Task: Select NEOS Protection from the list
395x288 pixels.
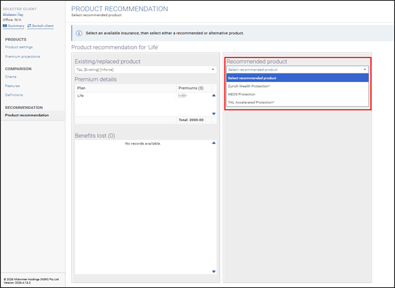Action: [x=241, y=94]
